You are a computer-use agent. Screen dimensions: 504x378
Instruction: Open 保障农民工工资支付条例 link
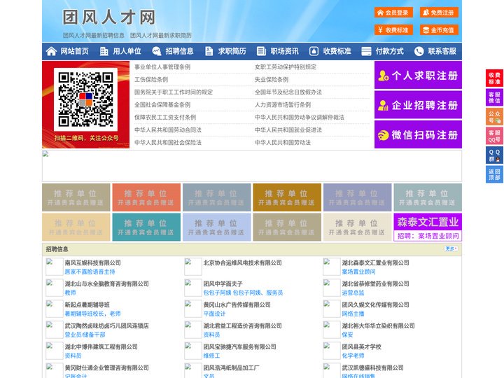(165, 118)
